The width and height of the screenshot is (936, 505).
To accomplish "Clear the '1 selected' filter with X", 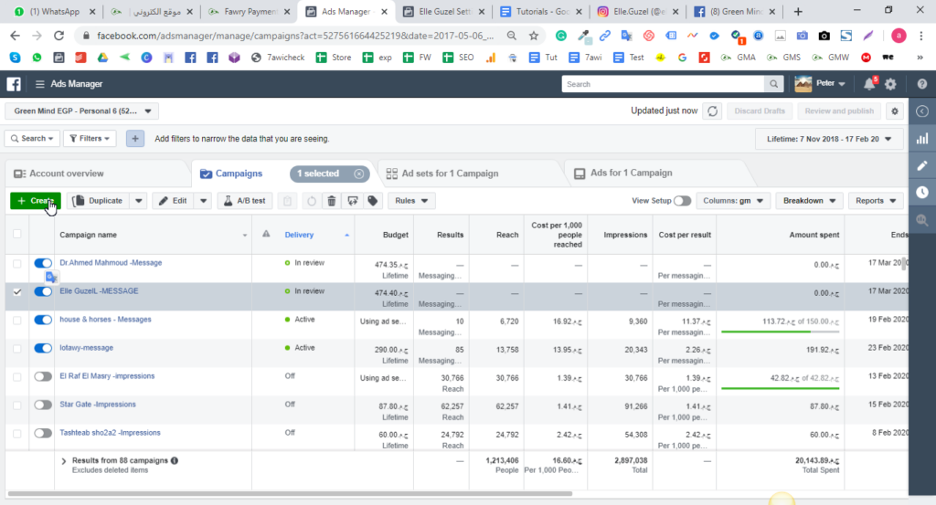I will point(358,174).
